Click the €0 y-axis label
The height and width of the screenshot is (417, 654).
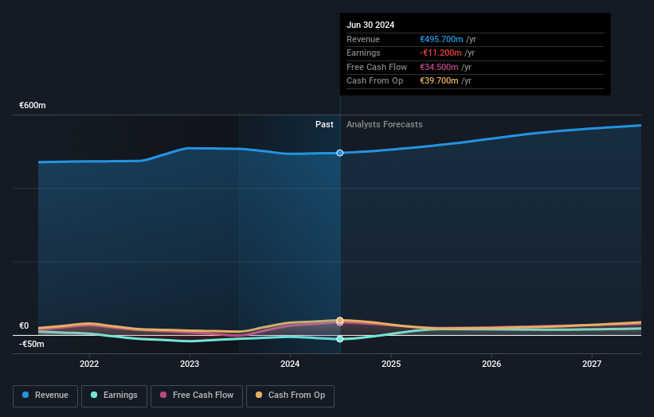point(24,325)
